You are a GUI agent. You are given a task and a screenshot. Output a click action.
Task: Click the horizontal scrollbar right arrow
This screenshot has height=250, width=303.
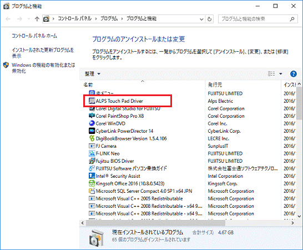tap(292, 223)
